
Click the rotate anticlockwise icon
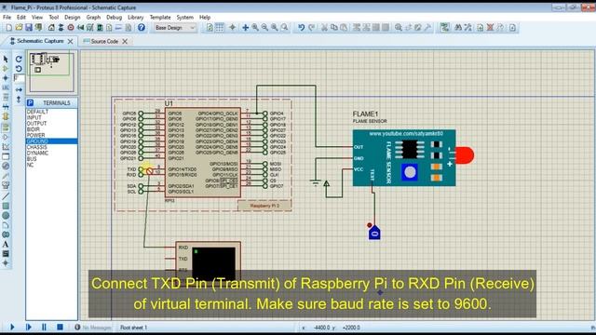(x=19, y=69)
